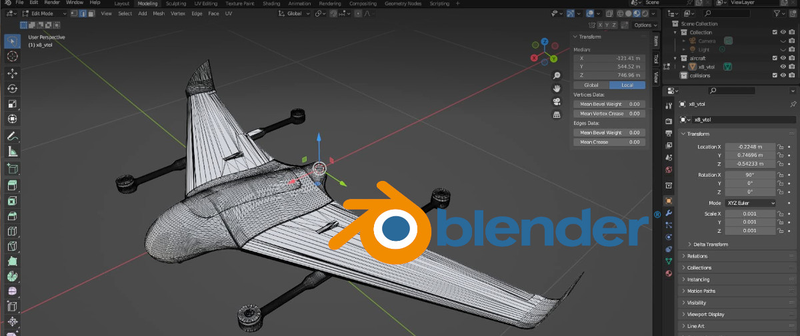This screenshot has width=800, height=336.
Task: Open the File menu
Action: pyautogui.click(x=19, y=3)
